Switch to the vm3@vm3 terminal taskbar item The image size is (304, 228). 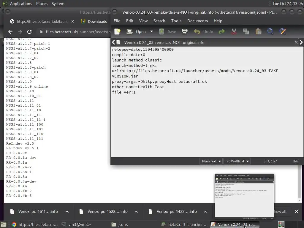[76, 224]
